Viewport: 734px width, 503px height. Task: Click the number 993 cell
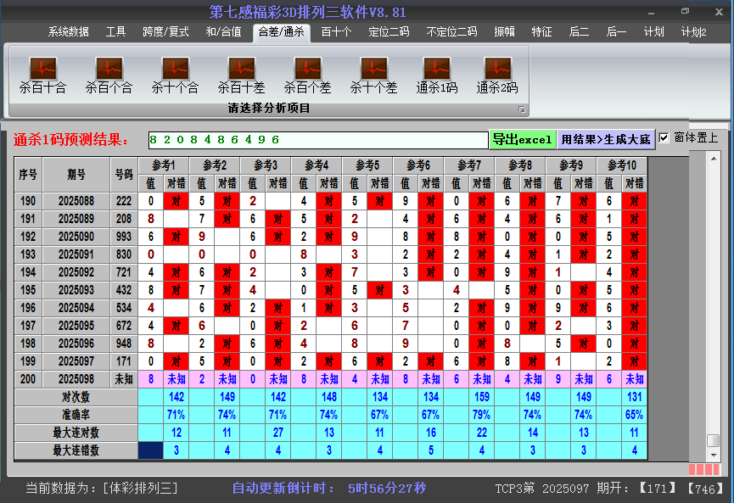tap(124, 237)
